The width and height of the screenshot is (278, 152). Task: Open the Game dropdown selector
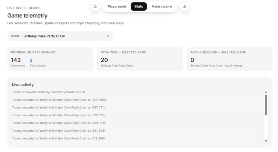[x=60, y=36]
